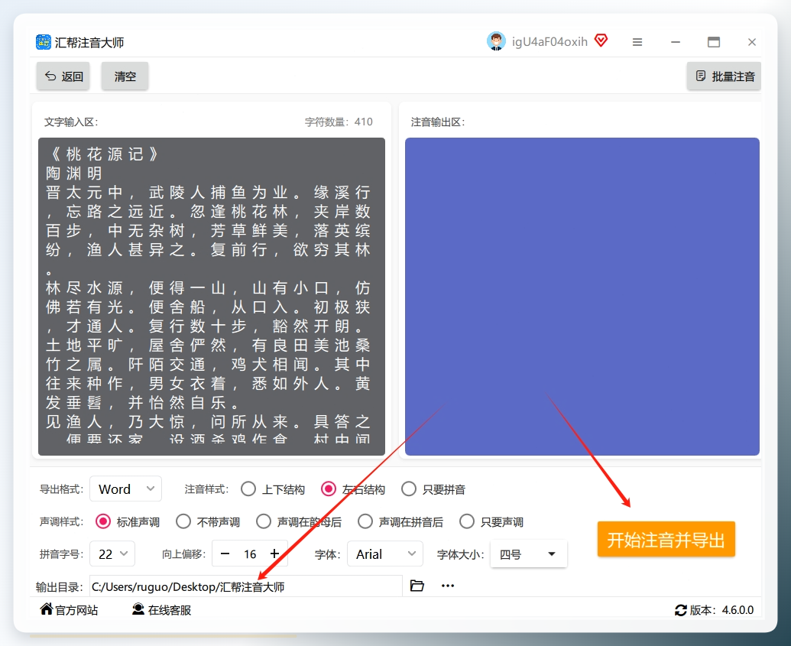Viewport: 791px width, 646px height.
Task: Maximize the 汇帮注音大师 window
Action: click(713, 42)
